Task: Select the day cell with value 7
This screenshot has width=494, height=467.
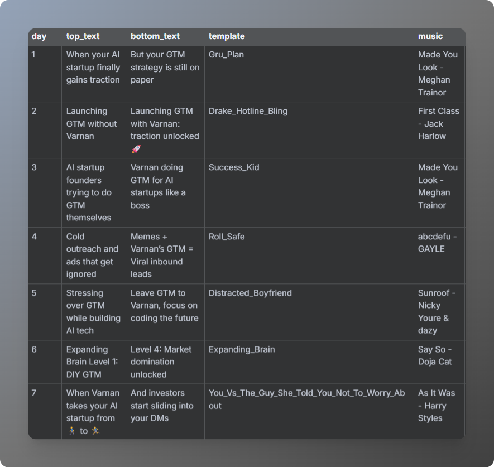Action: click(45, 412)
